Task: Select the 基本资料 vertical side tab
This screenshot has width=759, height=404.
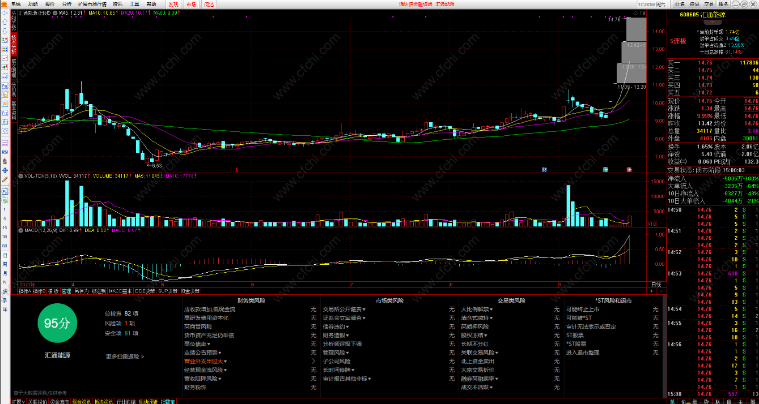Action: click(14, 110)
